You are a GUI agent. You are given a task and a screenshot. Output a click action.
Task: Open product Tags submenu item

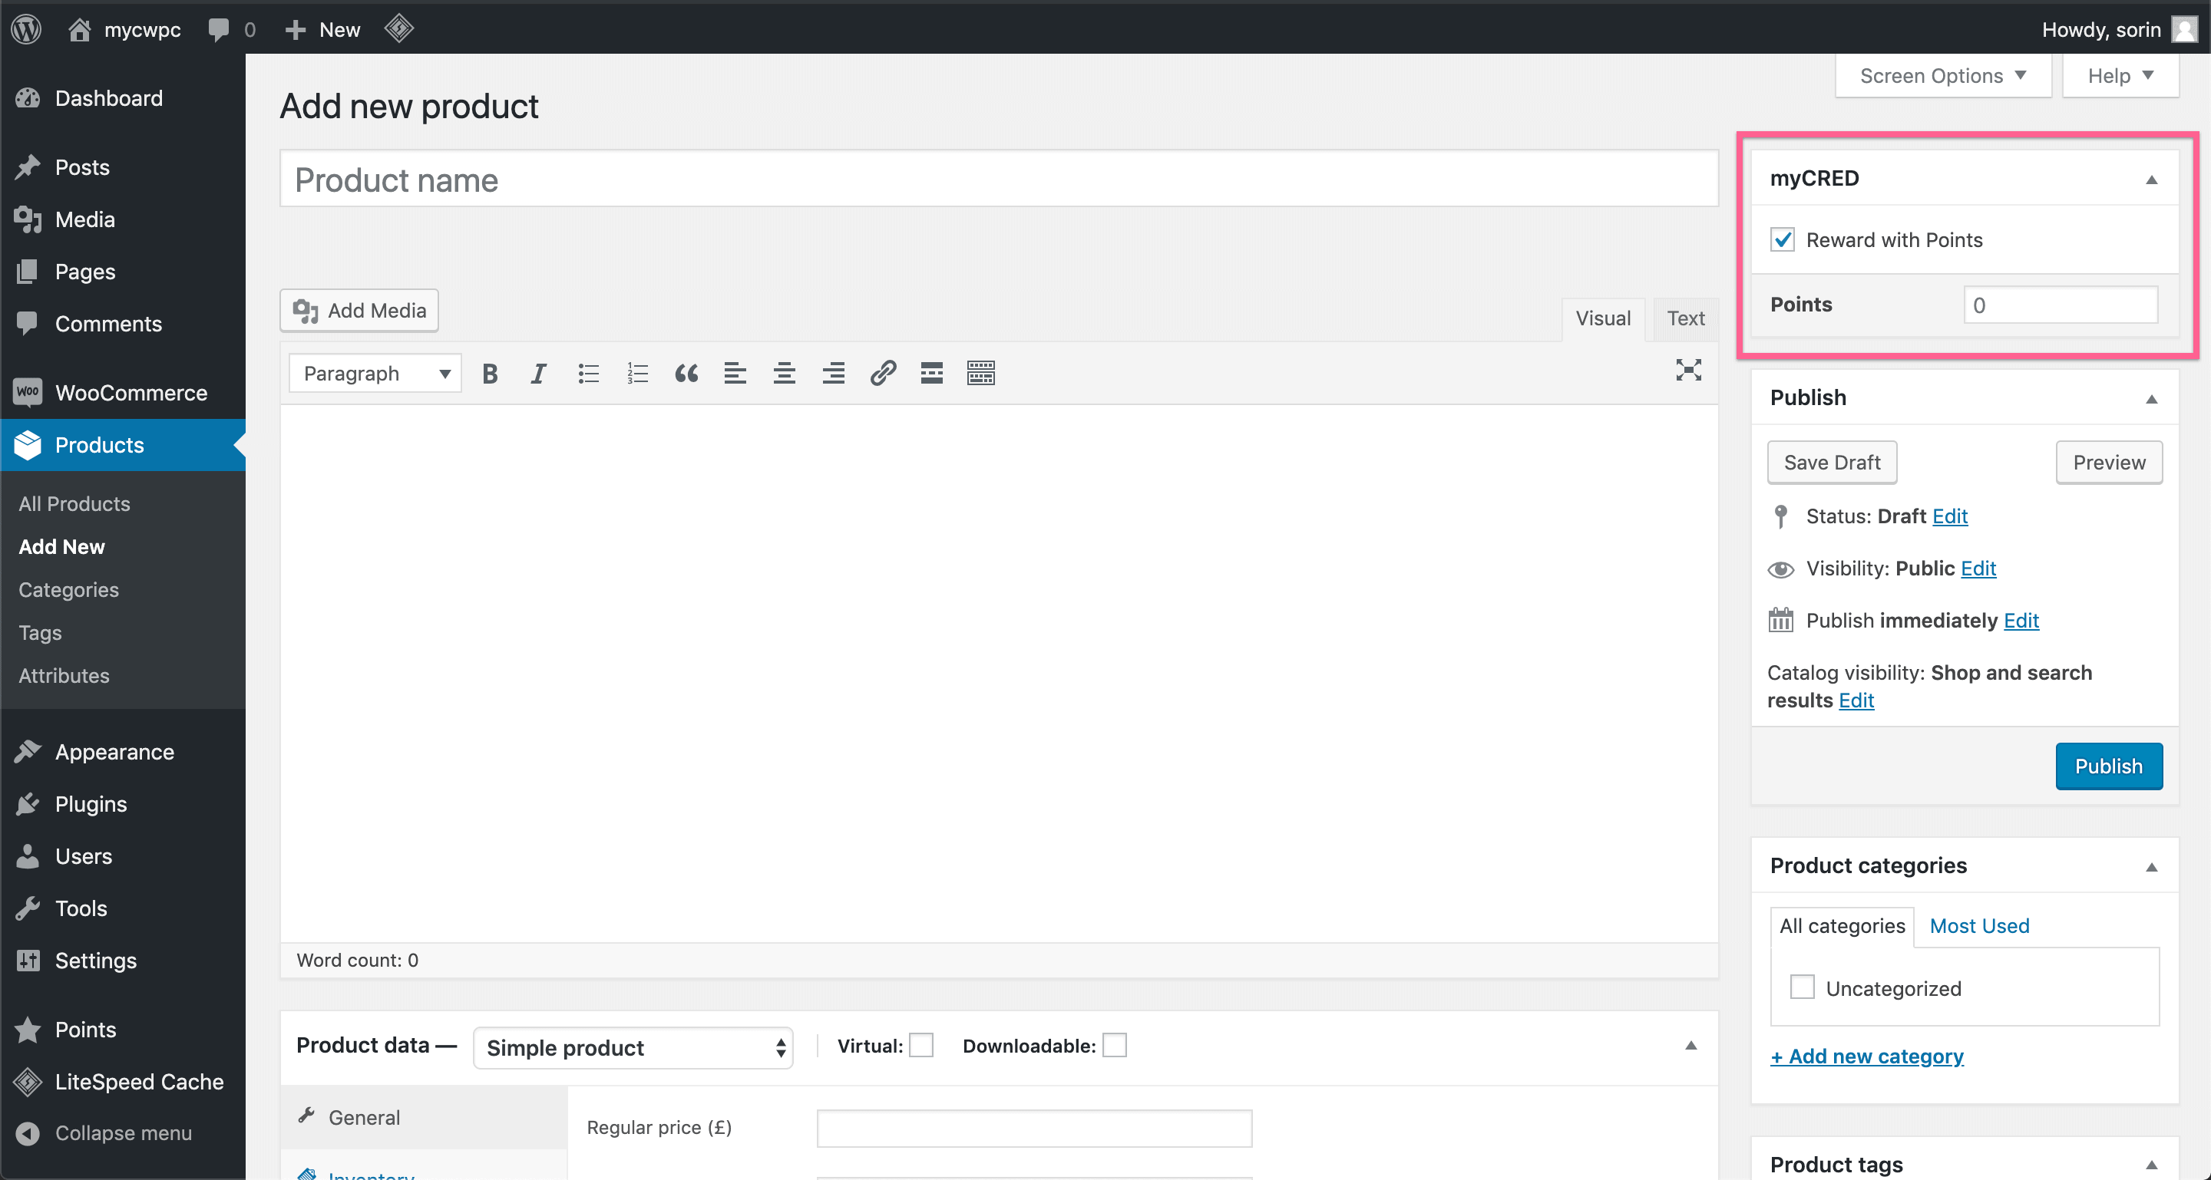(41, 633)
